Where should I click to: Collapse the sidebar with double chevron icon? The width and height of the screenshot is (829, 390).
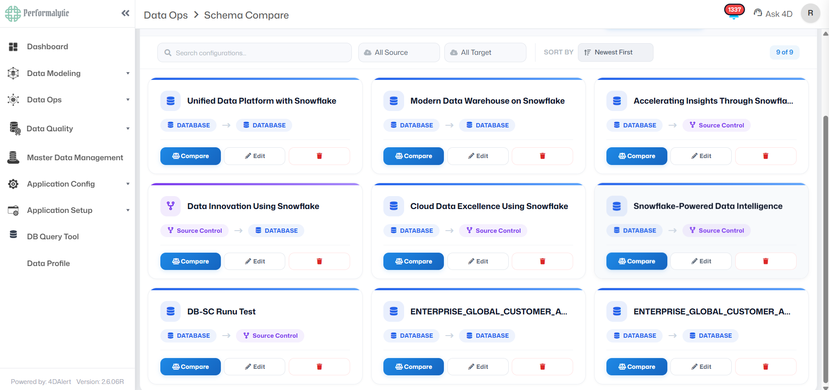coord(125,13)
